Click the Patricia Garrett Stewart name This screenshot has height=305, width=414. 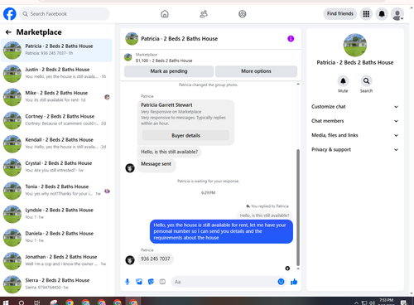(x=166, y=105)
